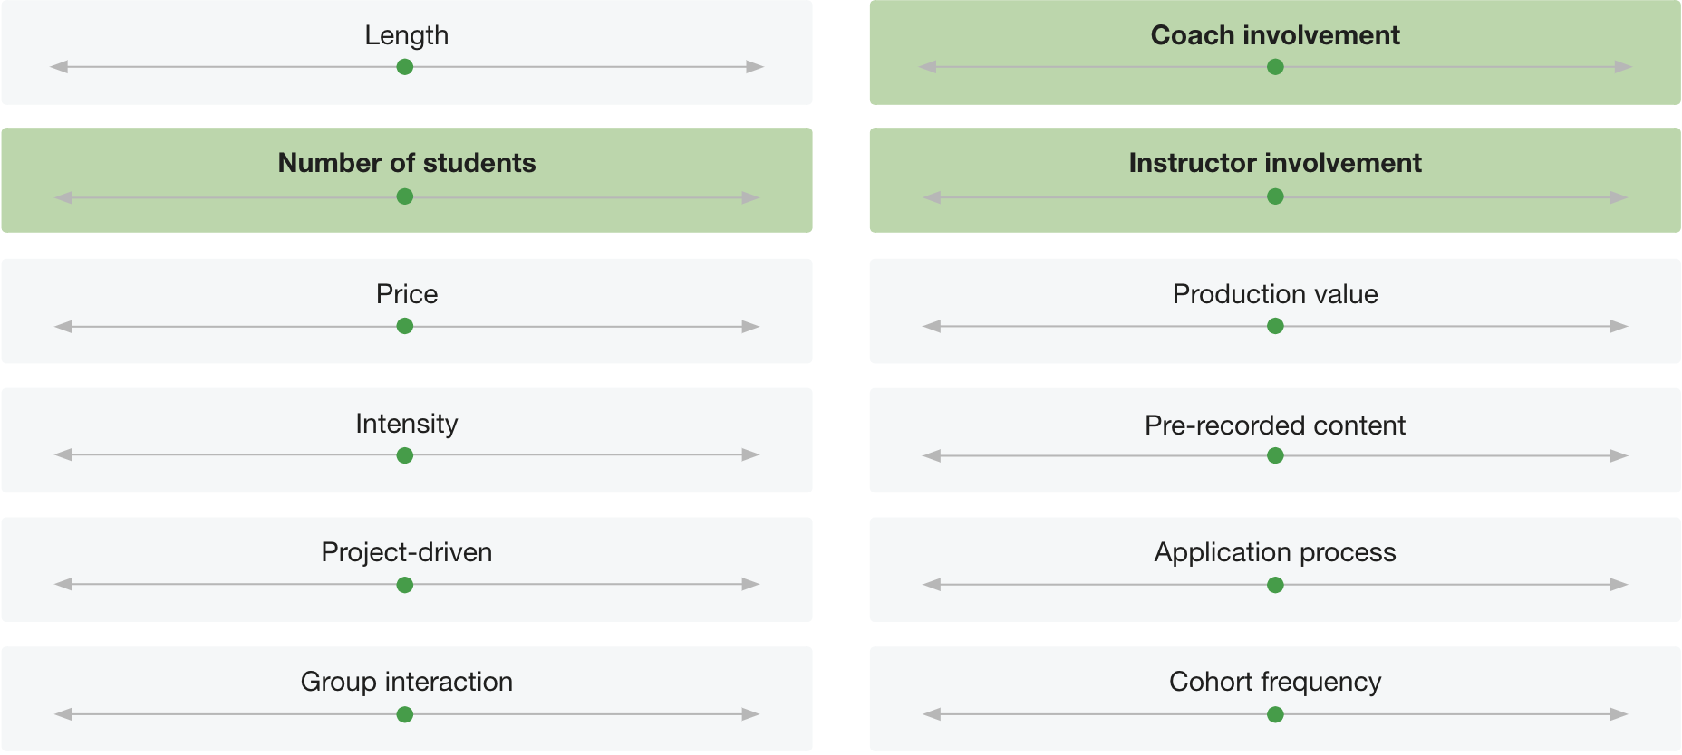
Task: Click the Intensity slider's green dot
Action: point(405,455)
